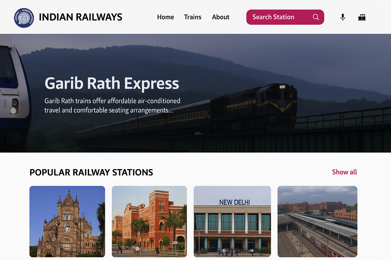Click Show all popular stations link
Screen dimensions: 391x260
click(344, 172)
